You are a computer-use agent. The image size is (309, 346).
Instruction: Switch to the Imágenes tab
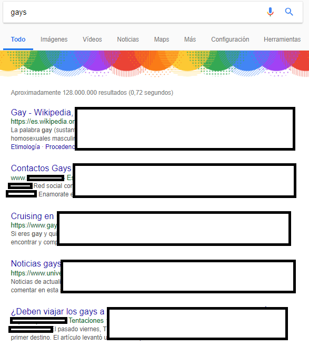pyautogui.click(x=54, y=39)
